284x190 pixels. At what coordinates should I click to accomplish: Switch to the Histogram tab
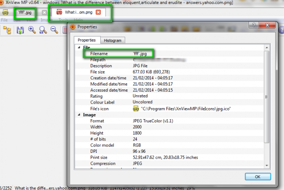click(x=112, y=40)
